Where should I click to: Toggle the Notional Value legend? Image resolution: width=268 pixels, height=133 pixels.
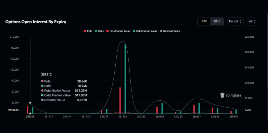coord(170,31)
